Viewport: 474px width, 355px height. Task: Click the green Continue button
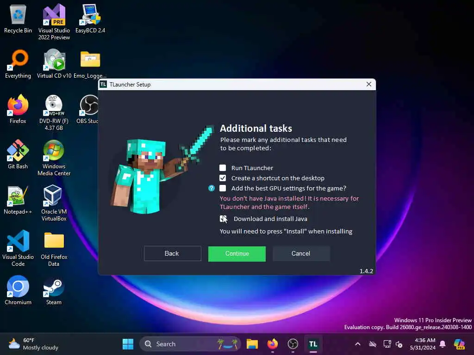click(x=237, y=254)
